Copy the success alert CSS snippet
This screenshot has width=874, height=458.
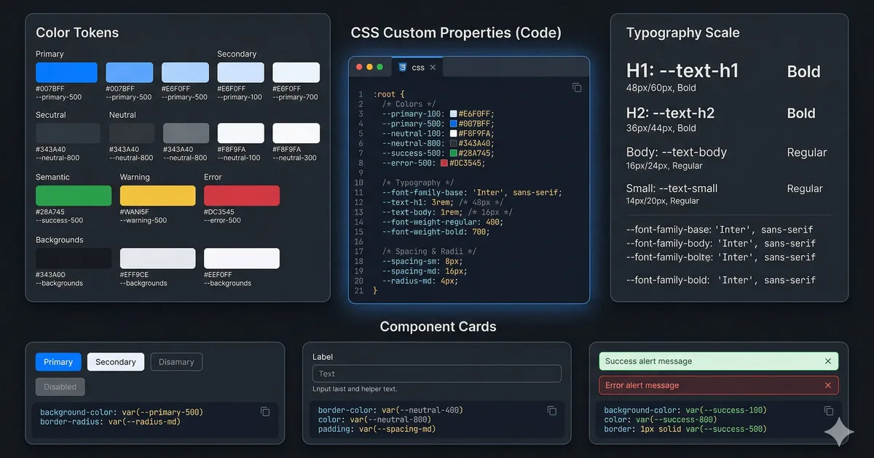click(x=828, y=410)
